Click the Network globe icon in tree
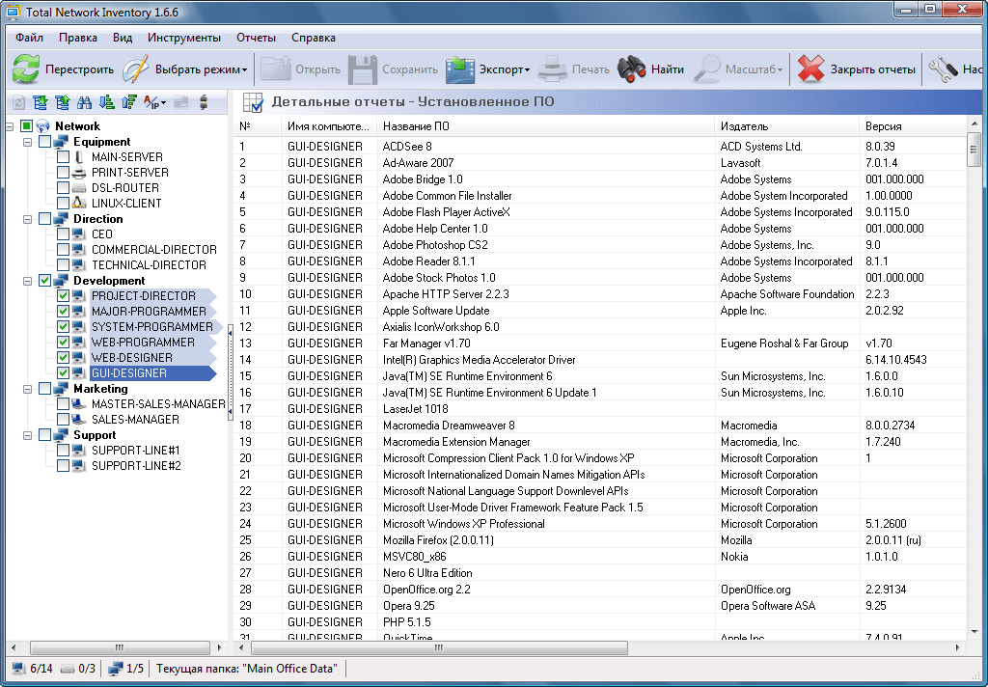The height and width of the screenshot is (687, 988). 42,126
